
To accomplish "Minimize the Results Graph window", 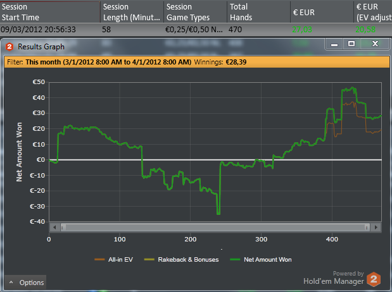I will click(x=334, y=44).
